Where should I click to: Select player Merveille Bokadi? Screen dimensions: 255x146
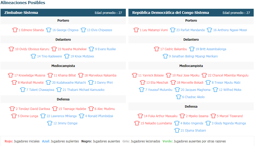pyautogui.click(x=190, y=83)
